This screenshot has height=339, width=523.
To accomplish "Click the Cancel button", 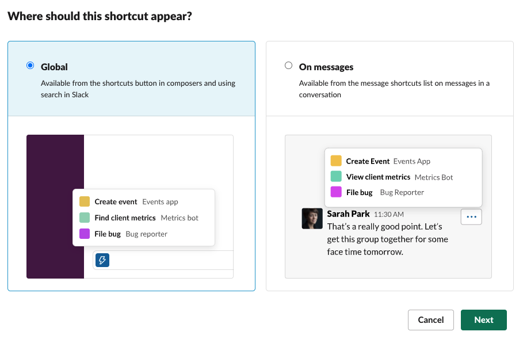I will [x=430, y=320].
